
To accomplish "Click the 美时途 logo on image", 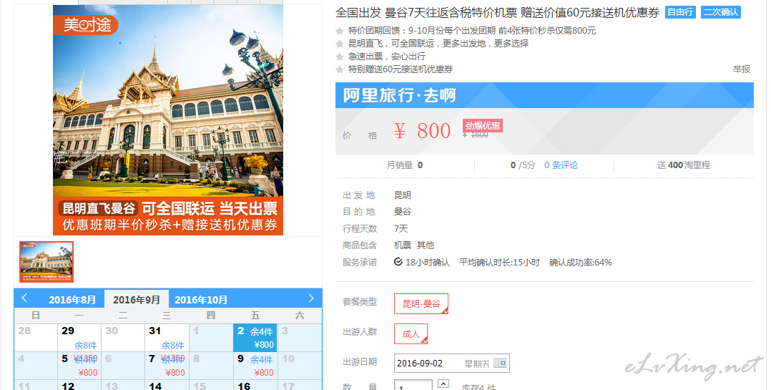I will point(87,25).
